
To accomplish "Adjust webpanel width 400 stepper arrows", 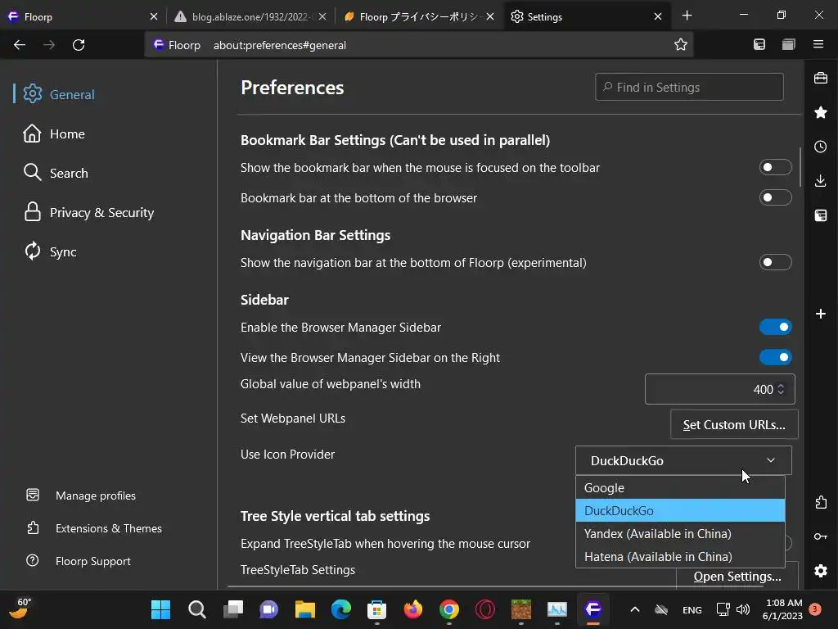I will 781,389.
